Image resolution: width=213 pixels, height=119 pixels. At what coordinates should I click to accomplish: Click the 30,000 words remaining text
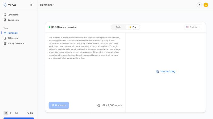[64, 27]
